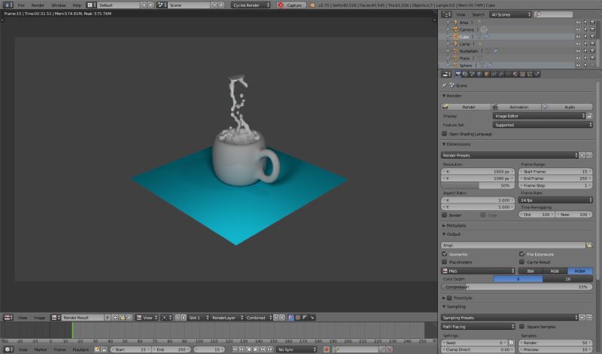Select the Constraints properties tab icon
Image resolution: width=602 pixels, height=354 pixels.
coord(494,74)
